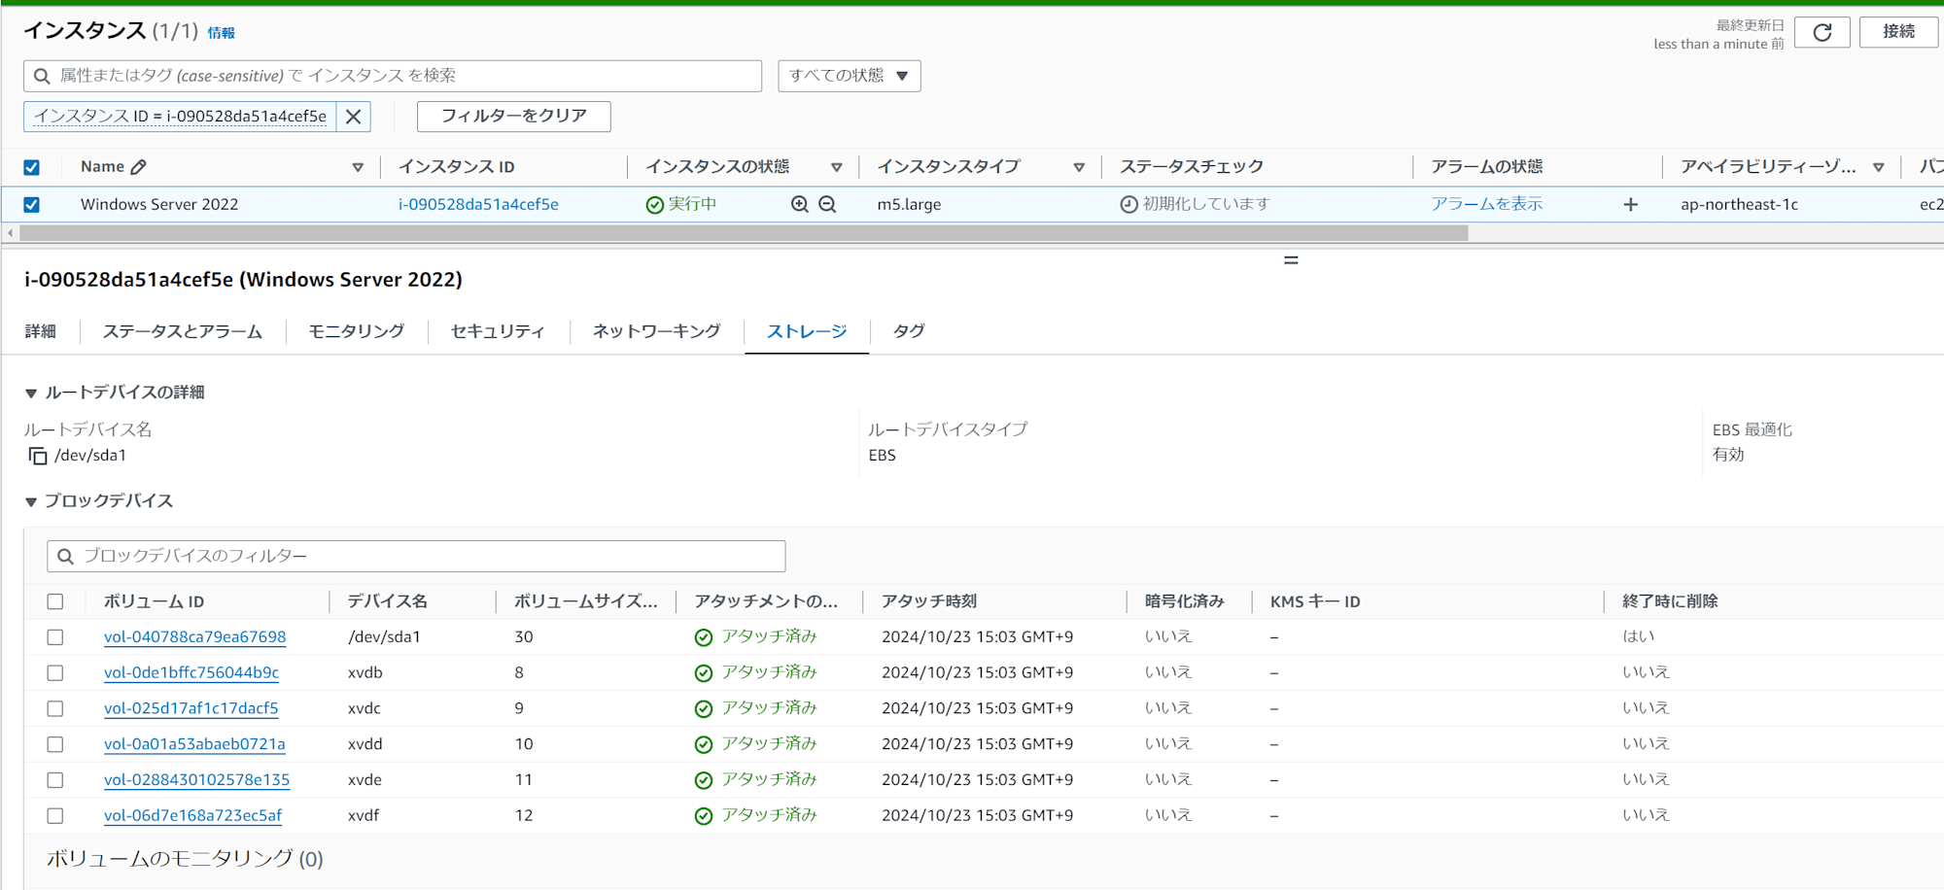Open volume link vol-0288430102578e135
The width and height of the screenshot is (1944, 890).
(x=197, y=780)
